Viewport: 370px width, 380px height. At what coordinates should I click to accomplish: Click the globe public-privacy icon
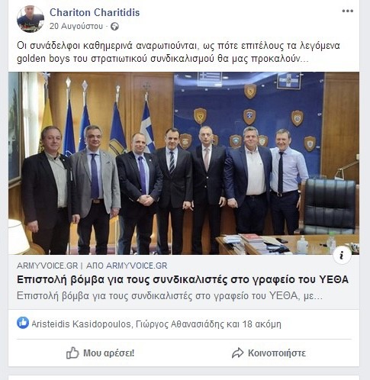114,27
